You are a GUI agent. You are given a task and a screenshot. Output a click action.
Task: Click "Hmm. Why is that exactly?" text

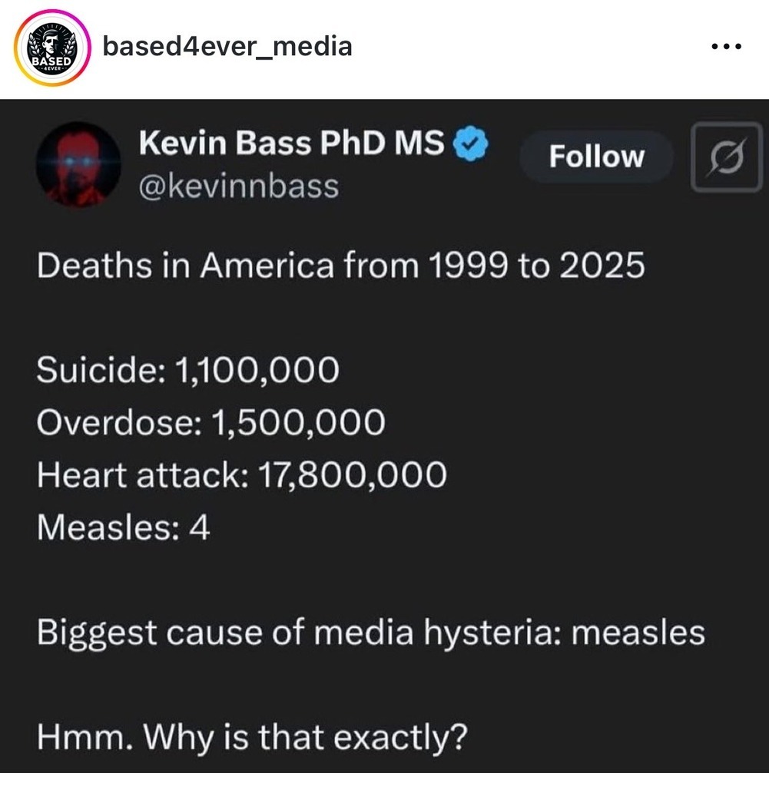point(251,738)
